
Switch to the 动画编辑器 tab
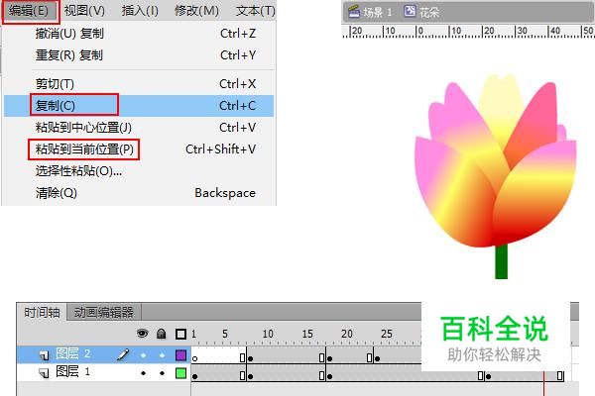(103, 312)
